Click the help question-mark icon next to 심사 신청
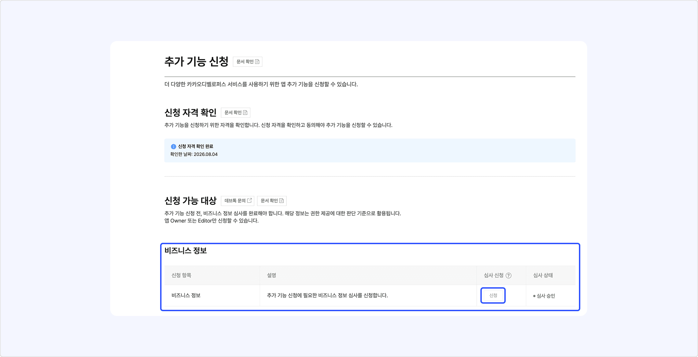 (509, 276)
